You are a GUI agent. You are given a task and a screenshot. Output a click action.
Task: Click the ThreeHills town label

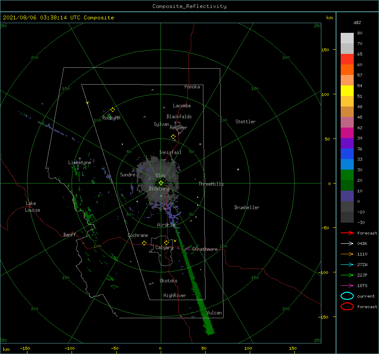coord(211,184)
